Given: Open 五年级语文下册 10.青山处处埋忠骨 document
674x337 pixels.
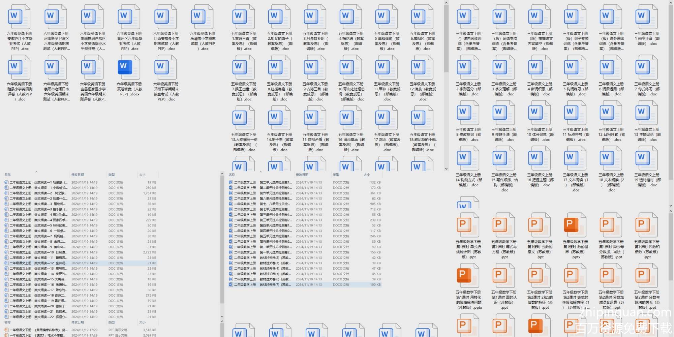Looking at the screenshot, I should coord(351,67).
